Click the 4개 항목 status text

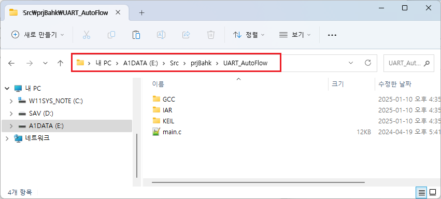point(20,193)
